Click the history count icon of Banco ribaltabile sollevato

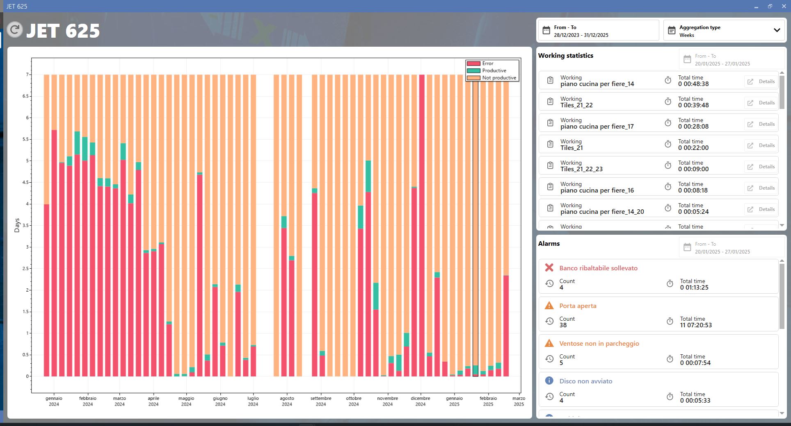tap(549, 284)
